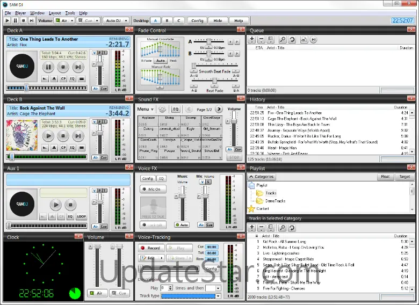Click the Queue refresh icon
Image resolution: width=419 pixels, height=305 pixels.
pos(292,40)
